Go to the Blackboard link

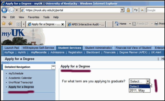coord(93,52)
